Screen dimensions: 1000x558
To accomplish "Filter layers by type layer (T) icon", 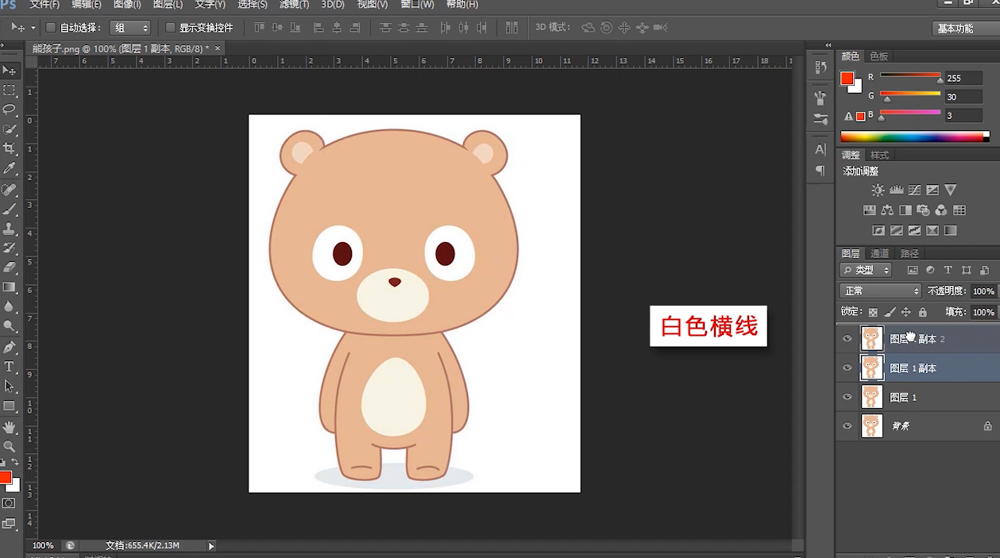I will [948, 271].
